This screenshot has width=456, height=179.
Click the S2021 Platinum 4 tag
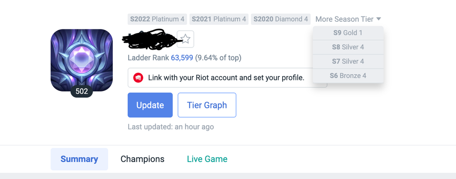[219, 19]
